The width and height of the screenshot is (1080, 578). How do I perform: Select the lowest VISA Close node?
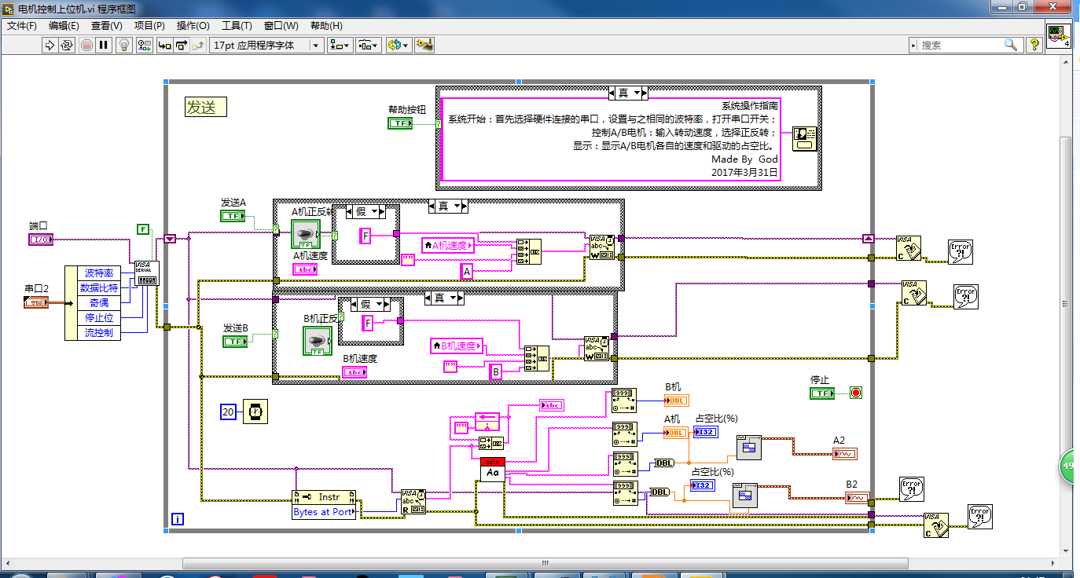click(x=936, y=525)
